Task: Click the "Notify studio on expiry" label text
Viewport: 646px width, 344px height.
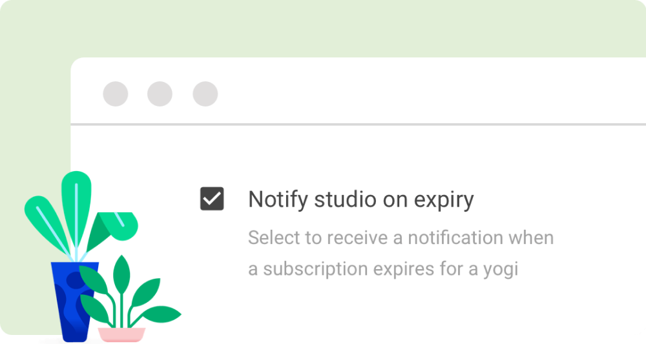Action: pos(361,200)
